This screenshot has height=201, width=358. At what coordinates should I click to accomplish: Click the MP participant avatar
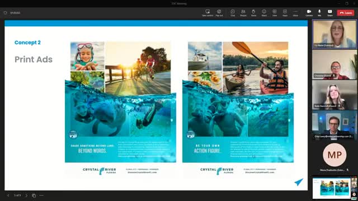point(335,155)
